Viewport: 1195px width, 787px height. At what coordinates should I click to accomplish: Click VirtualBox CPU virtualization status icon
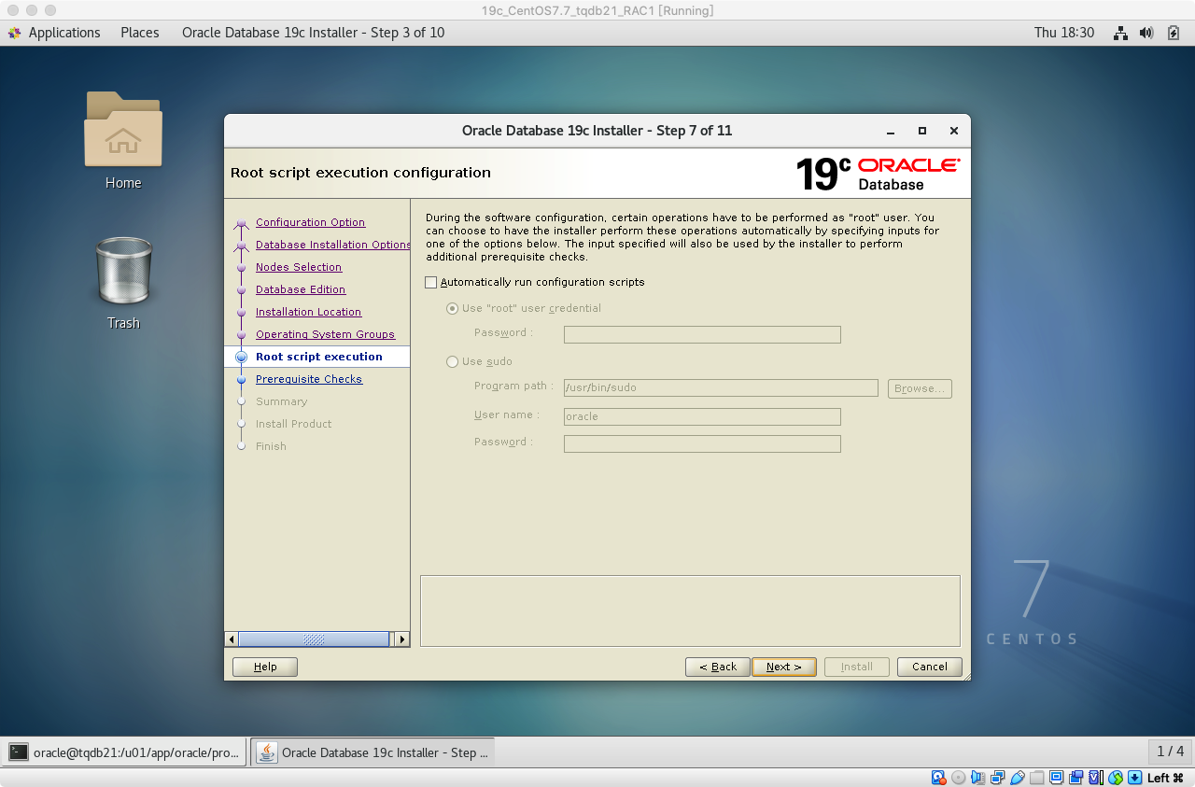coord(1095,778)
